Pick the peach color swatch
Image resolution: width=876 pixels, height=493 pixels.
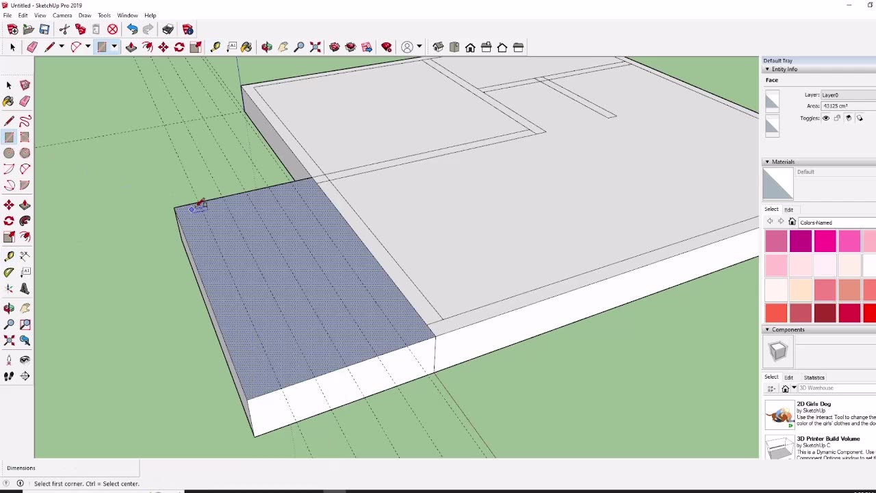[801, 289]
